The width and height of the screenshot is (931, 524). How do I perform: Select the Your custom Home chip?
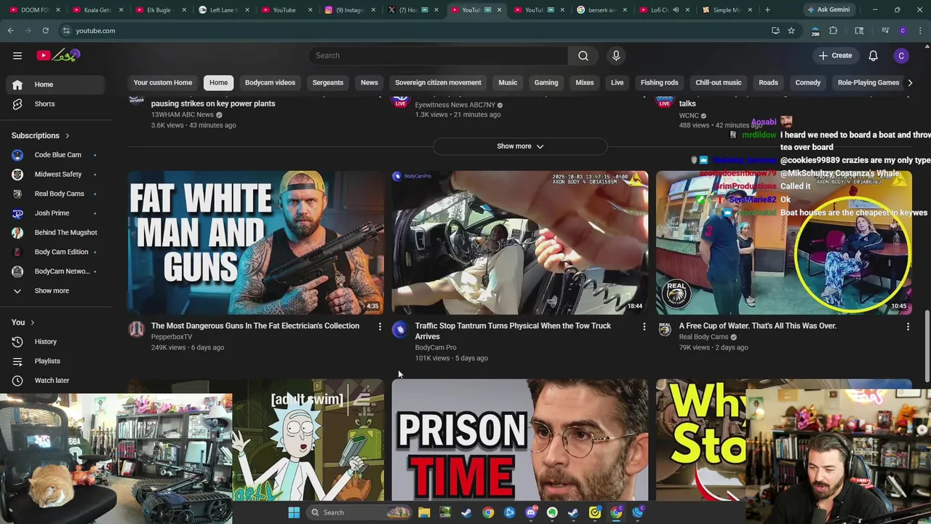click(x=163, y=82)
